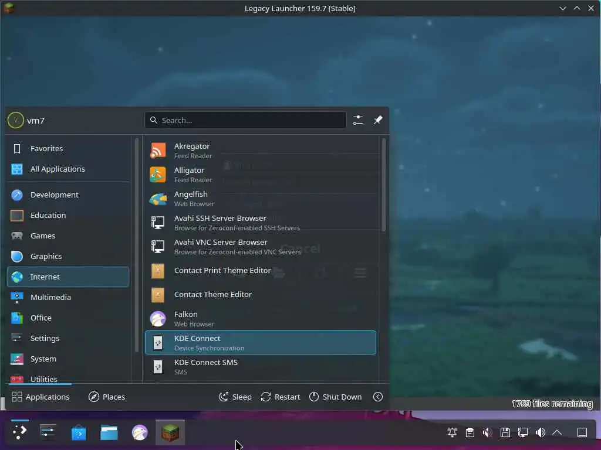Click vm7 user avatar
The height and width of the screenshot is (450, 601).
pos(16,121)
